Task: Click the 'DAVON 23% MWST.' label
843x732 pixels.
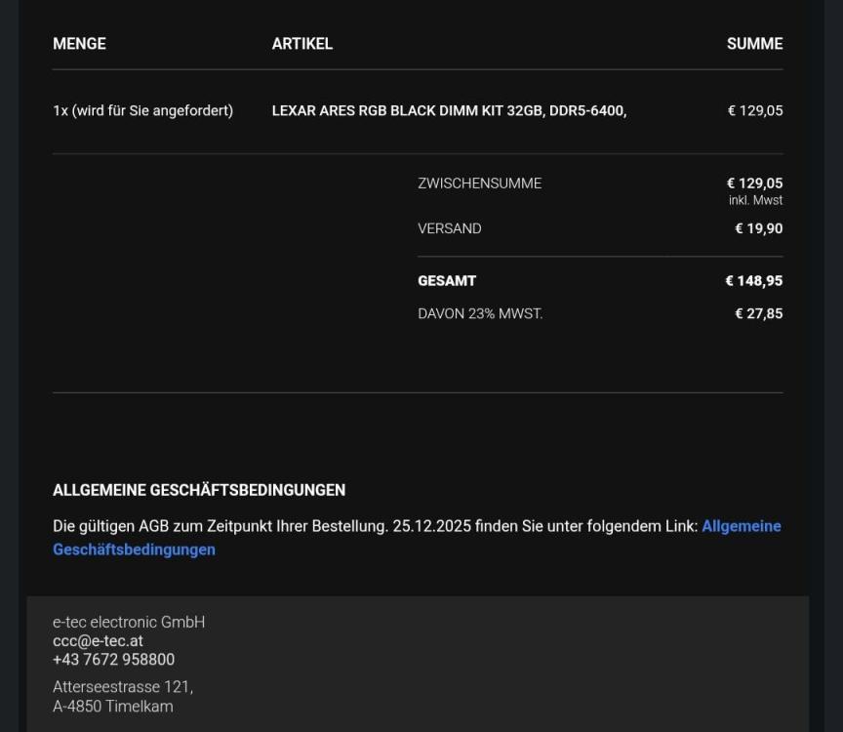Action: click(x=480, y=314)
